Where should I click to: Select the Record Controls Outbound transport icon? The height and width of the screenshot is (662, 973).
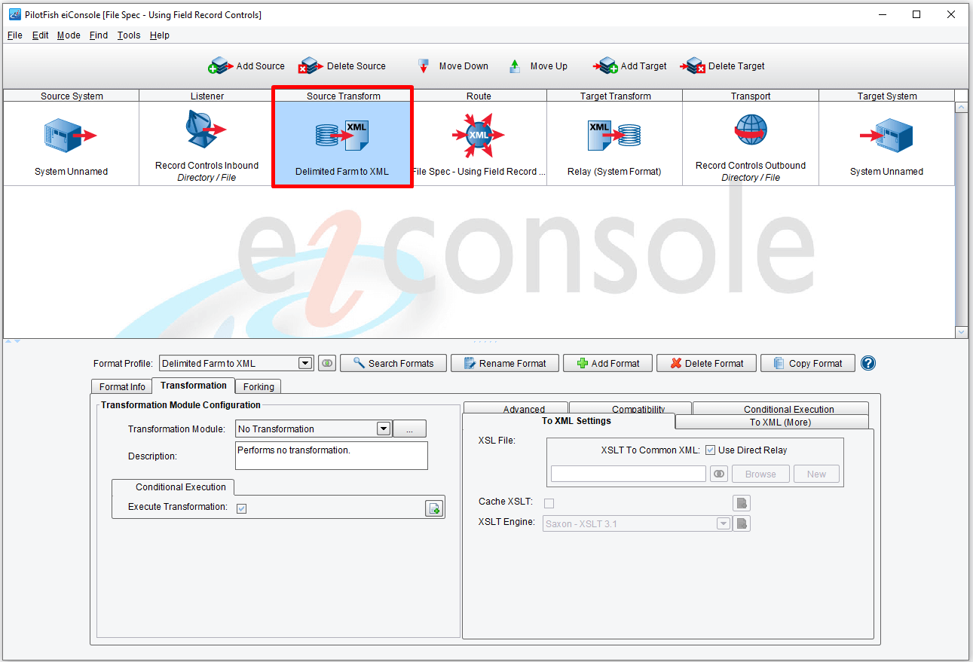(x=751, y=131)
